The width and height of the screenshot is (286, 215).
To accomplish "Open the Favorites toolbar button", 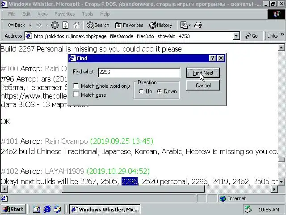I will click(x=129, y=25).
